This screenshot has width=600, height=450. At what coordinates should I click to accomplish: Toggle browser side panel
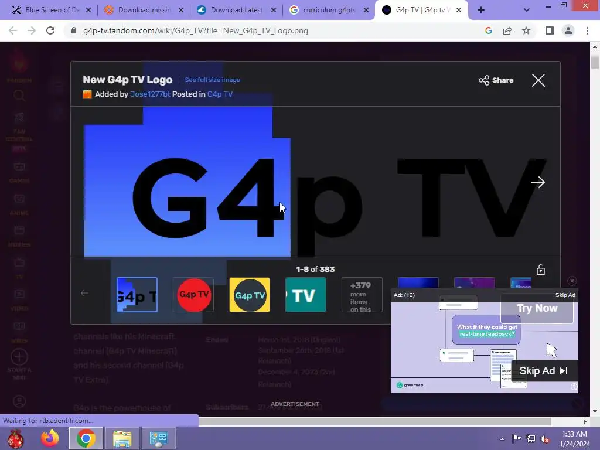tap(550, 30)
